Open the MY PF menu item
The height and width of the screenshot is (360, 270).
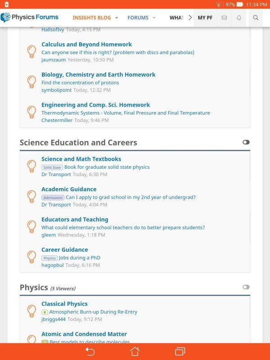(x=205, y=18)
